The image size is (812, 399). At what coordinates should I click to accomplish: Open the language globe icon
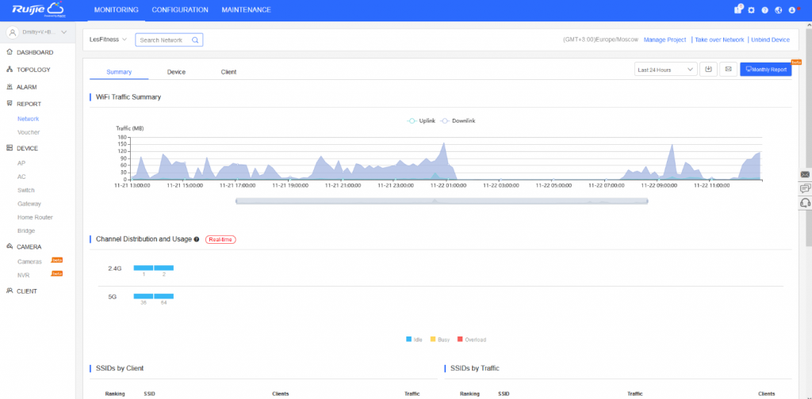778,10
